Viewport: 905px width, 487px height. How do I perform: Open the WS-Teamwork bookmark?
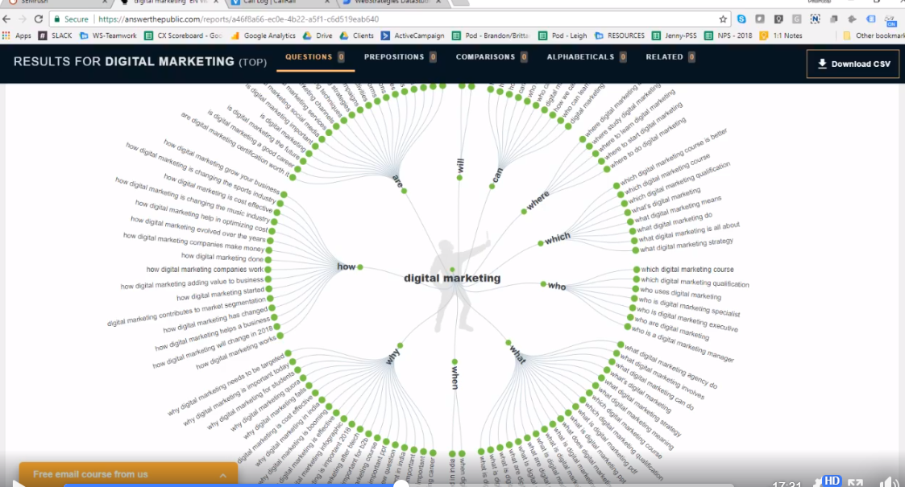[x=109, y=35]
